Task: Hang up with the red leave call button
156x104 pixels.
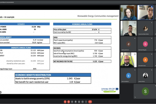Action: tap(90, 102)
